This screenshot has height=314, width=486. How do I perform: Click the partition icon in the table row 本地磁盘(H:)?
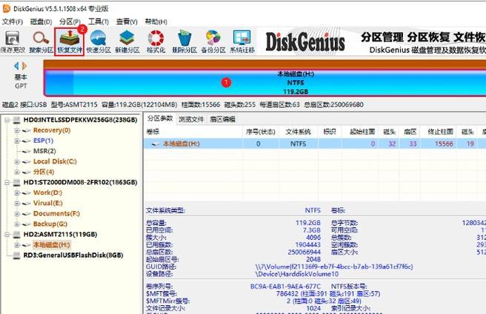156,144
